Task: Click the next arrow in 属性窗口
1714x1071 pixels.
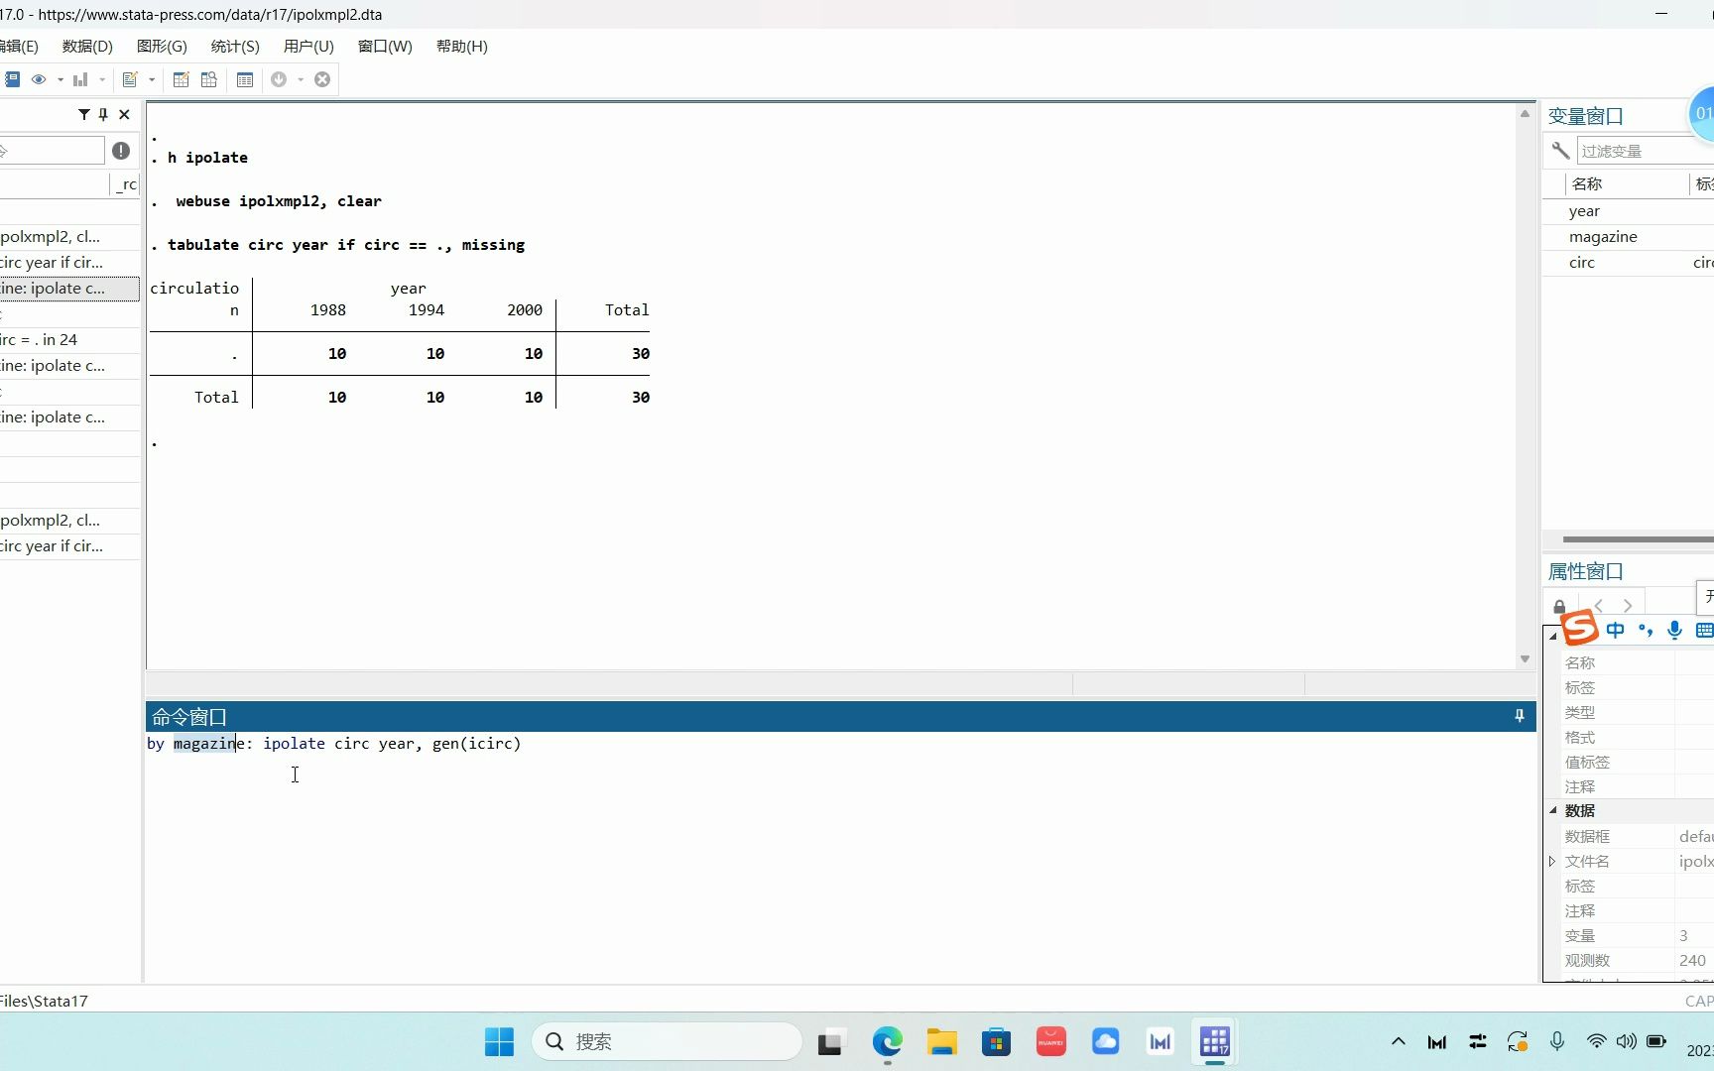Action: [1628, 605]
